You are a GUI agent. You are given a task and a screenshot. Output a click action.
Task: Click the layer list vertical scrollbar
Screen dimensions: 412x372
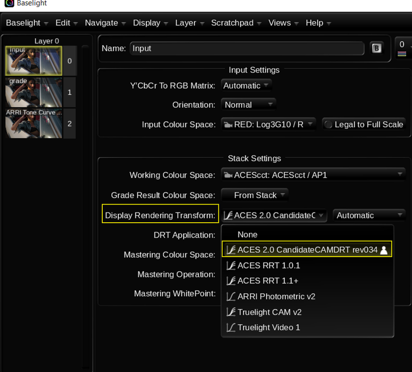85,206
